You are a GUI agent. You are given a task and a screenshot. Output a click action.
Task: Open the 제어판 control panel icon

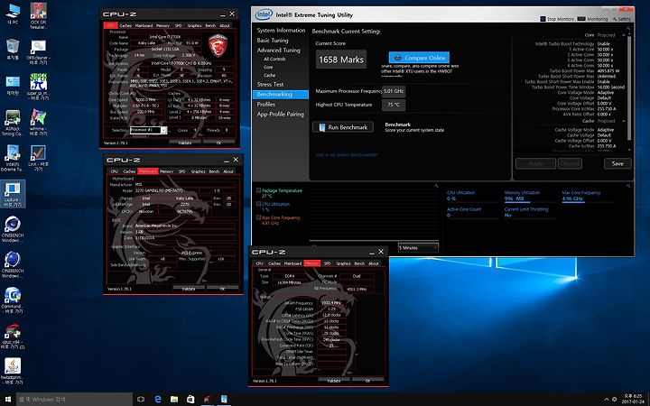point(13,86)
